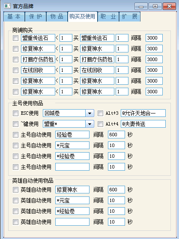Check the 主号自动使用 checkbox with empty item

15,167
